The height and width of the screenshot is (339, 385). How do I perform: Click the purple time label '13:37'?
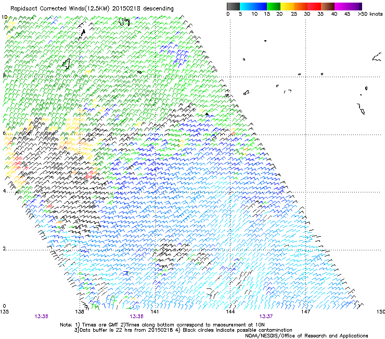click(266, 317)
